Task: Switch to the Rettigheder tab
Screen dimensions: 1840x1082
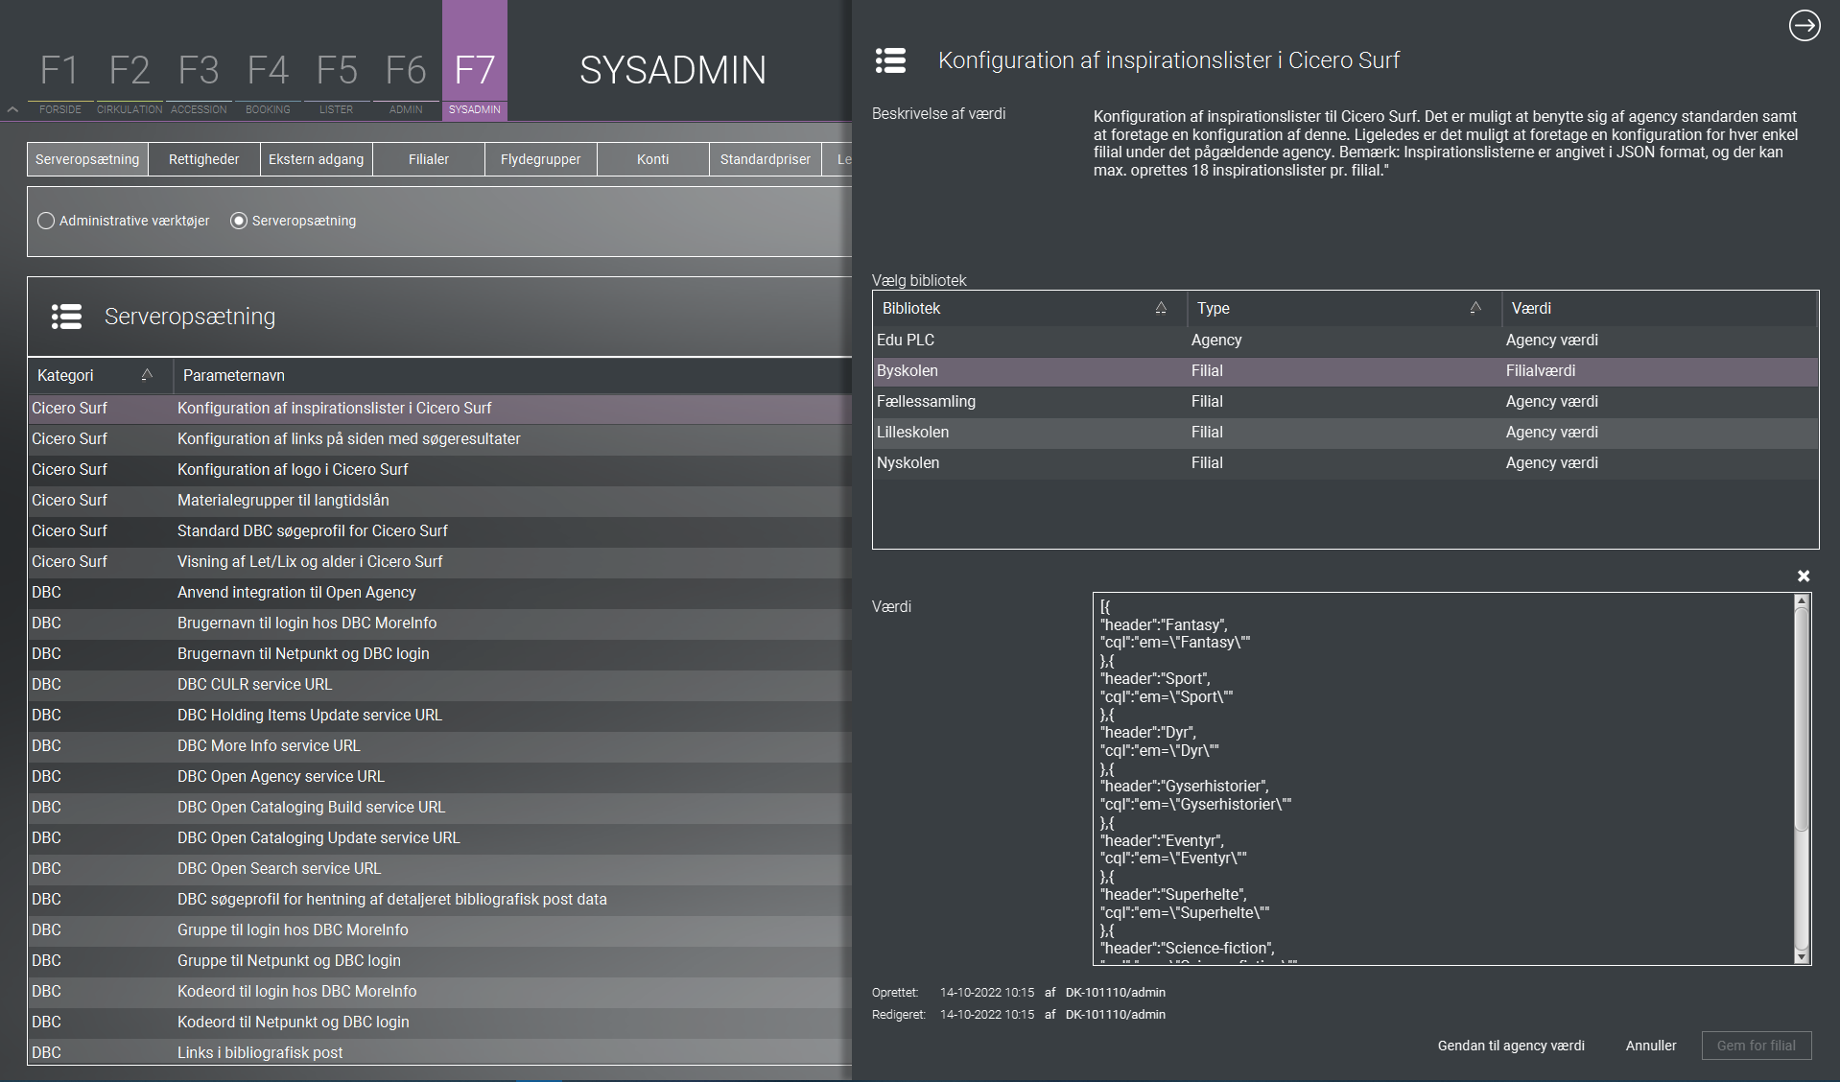Action: pos(204,159)
